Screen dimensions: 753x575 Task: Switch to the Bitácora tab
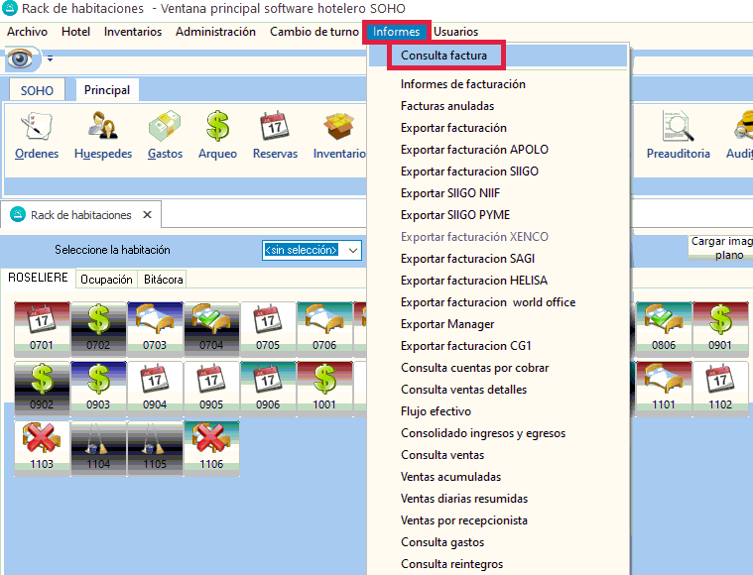pyautogui.click(x=161, y=280)
